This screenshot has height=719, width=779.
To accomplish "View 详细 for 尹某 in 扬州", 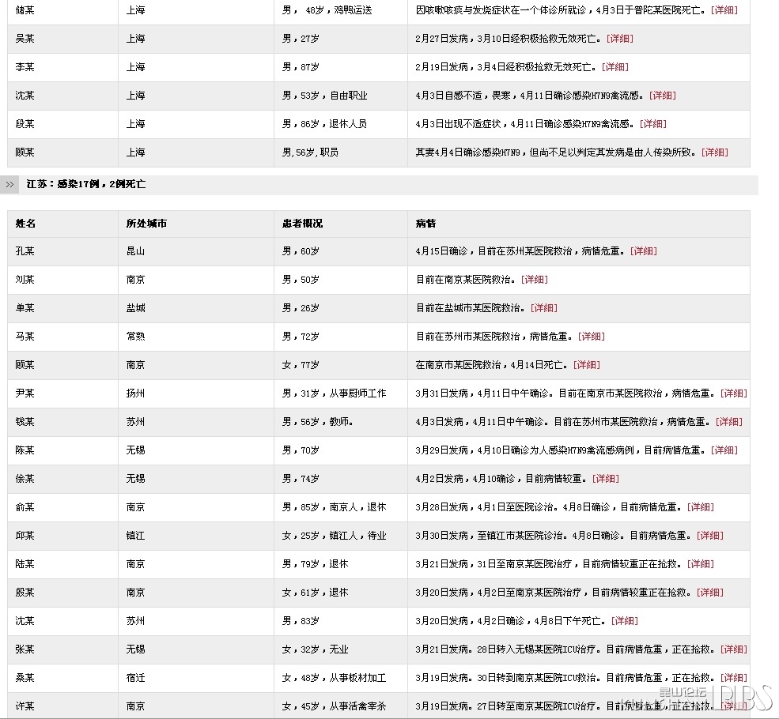I will pos(733,393).
